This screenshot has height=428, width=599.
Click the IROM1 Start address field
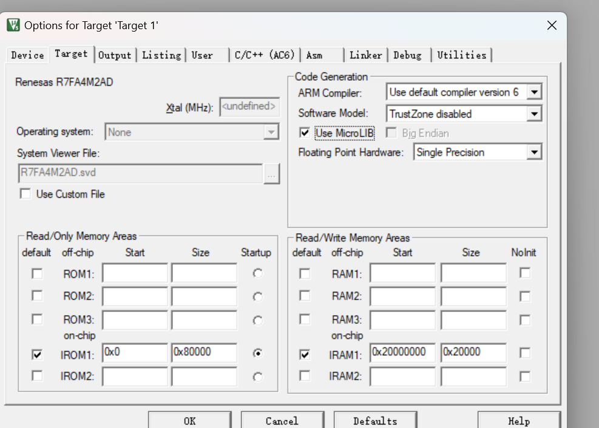tap(135, 352)
